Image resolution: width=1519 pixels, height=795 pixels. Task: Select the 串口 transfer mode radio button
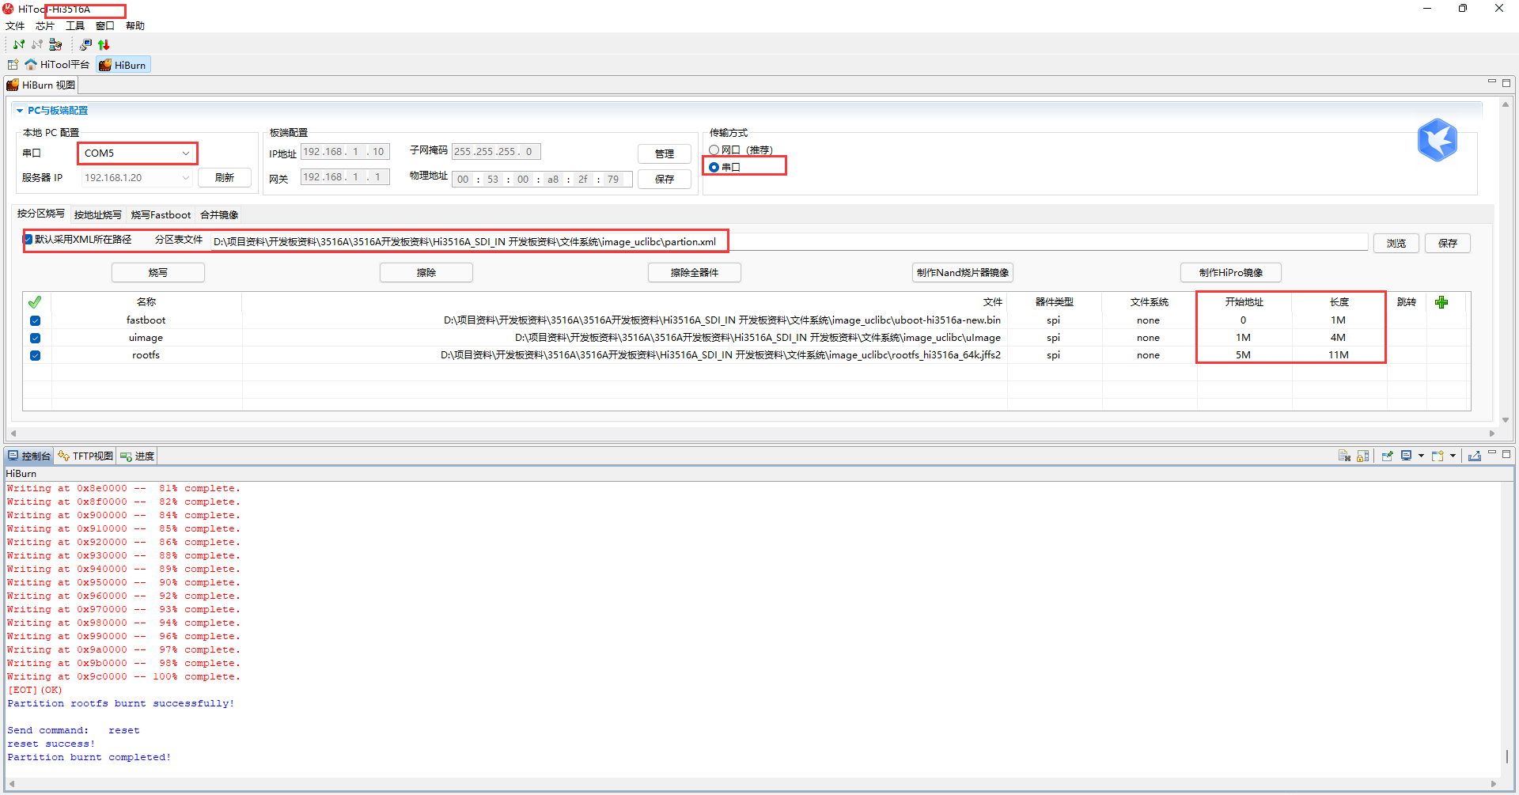click(714, 168)
